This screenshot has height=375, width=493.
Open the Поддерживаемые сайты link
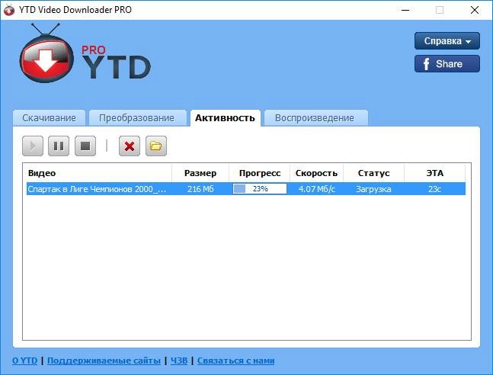pyautogui.click(x=104, y=361)
